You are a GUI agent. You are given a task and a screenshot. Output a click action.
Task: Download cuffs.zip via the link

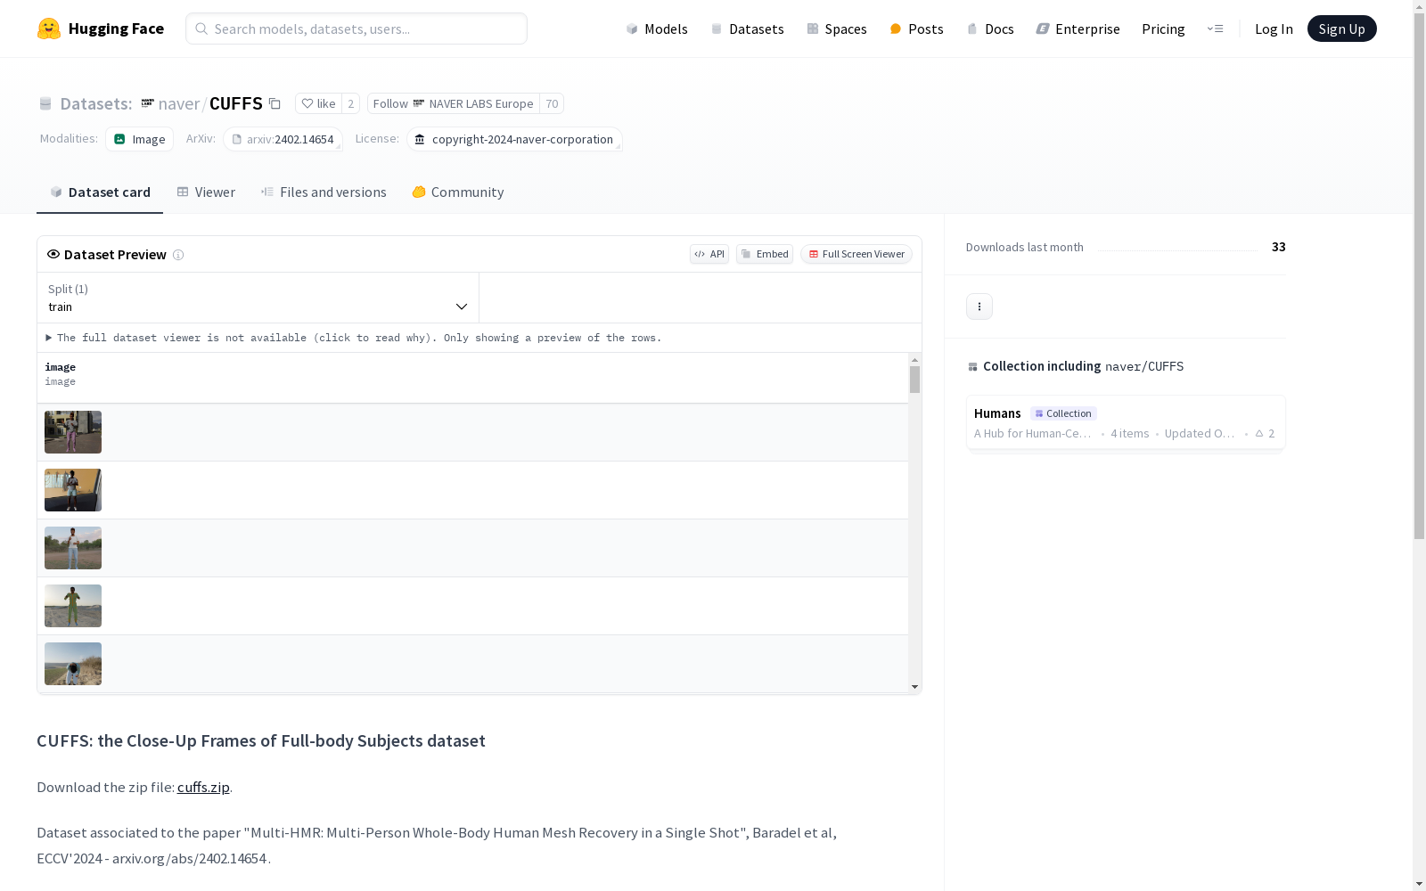click(x=203, y=787)
